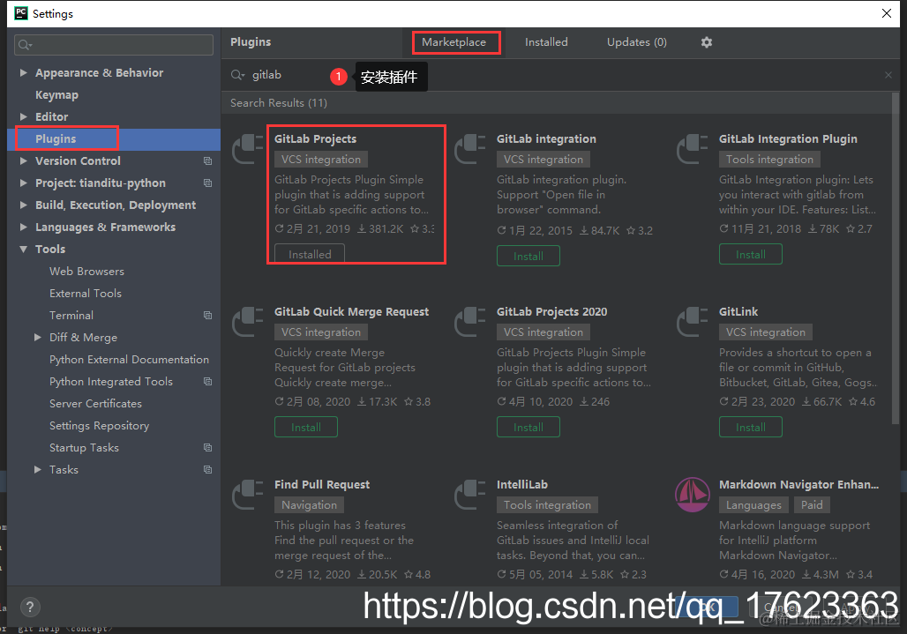The height and width of the screenshot is (634, 907).
Task: Click project-level icon beside Python Integrated Tools
Action: [207, 382]
